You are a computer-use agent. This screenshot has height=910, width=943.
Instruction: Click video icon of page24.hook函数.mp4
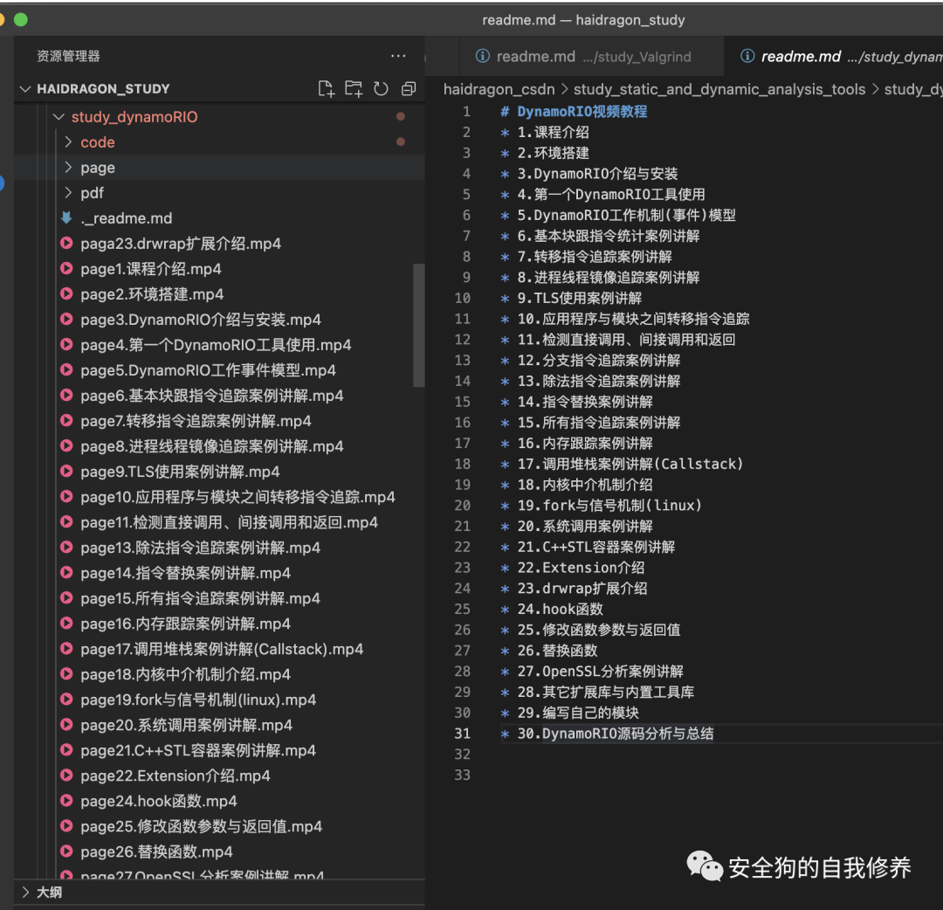click(66, 801)
